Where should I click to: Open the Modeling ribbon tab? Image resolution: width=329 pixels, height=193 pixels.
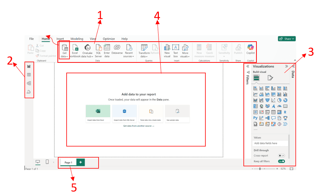coord(77,39)
